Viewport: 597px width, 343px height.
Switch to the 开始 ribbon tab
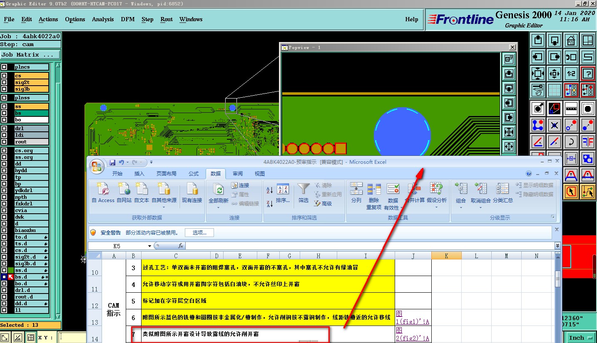(x=117, y=174)
